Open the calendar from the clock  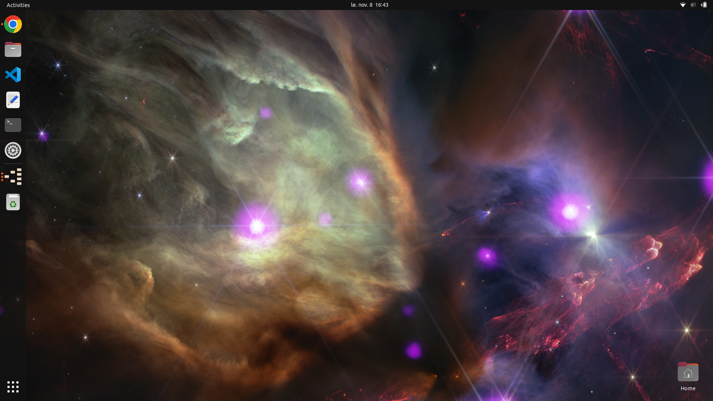tap(369, 5)
